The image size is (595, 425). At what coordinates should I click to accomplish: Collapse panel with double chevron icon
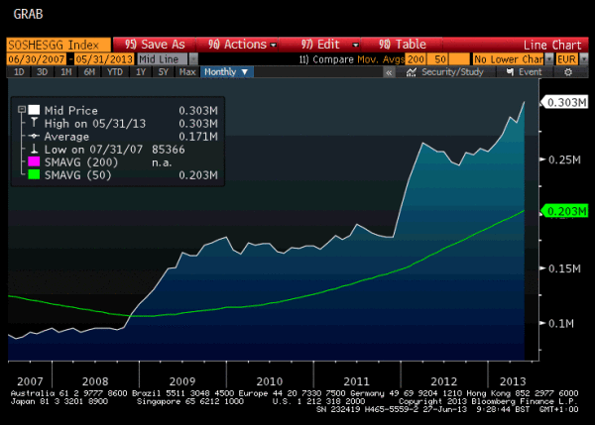pyautogui.click(x=389, y=72)
